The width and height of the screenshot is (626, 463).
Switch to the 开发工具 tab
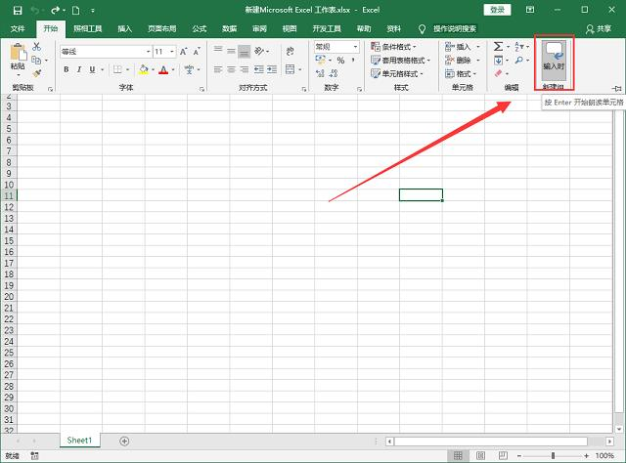[x=327, y=28]
